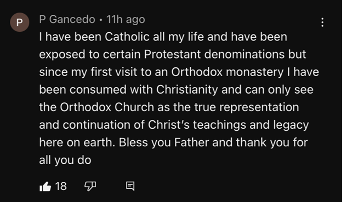The width and height of the screenshot is (342, 202).
Task: Click the last line 'all you do'
Action: click(x=65, y=160)
